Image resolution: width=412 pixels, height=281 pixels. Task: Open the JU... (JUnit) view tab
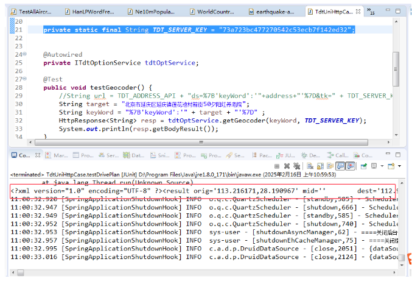coord(285,155)
